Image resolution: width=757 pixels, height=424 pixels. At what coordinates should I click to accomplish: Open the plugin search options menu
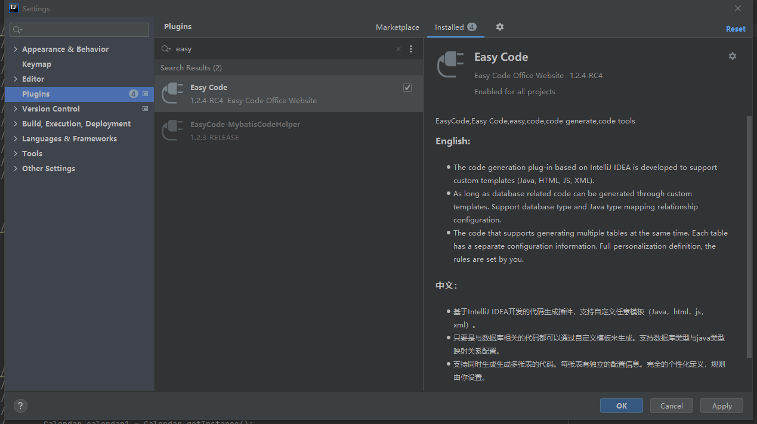(411, 49)
